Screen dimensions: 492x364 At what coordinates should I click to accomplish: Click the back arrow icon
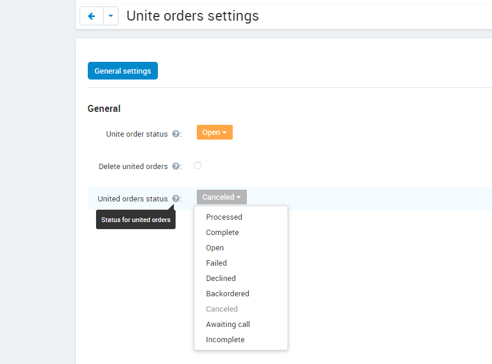(91, 16)
